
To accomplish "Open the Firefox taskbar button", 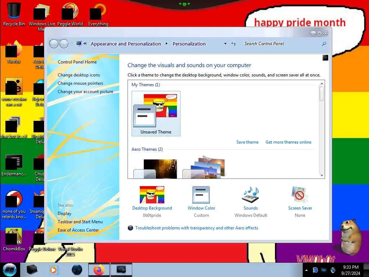I will click(99, 270).
